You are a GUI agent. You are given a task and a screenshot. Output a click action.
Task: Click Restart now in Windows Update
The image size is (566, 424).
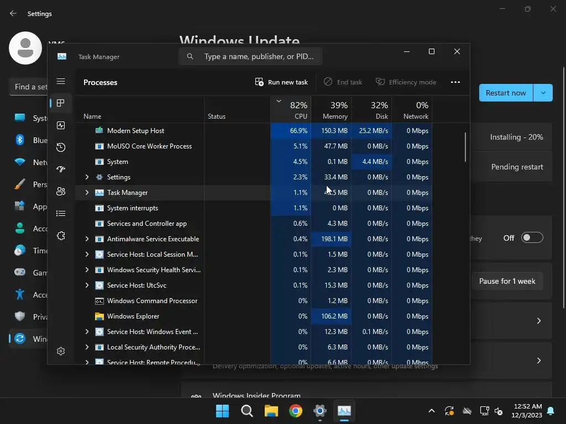[x=506, y=93]
